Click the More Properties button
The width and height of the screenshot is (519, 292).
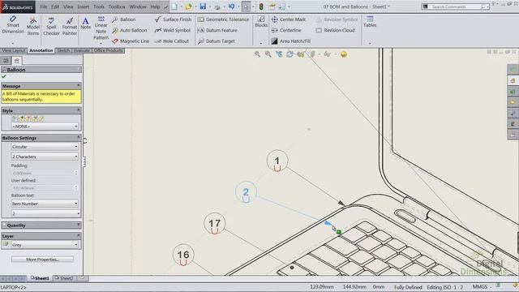pyautogui.click(x=42, y=260)
